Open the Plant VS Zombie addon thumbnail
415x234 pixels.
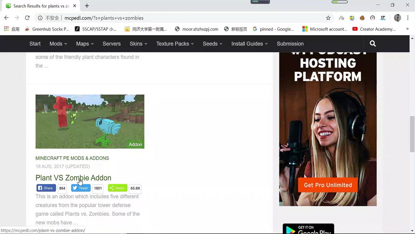point(90,122)
